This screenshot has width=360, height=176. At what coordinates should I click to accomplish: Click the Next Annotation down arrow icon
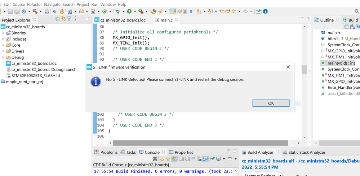(198, 11)
